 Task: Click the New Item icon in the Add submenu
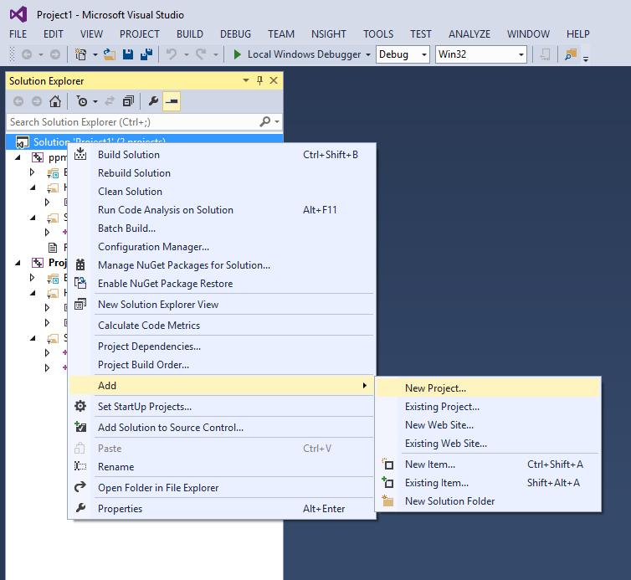pos(387,464)
